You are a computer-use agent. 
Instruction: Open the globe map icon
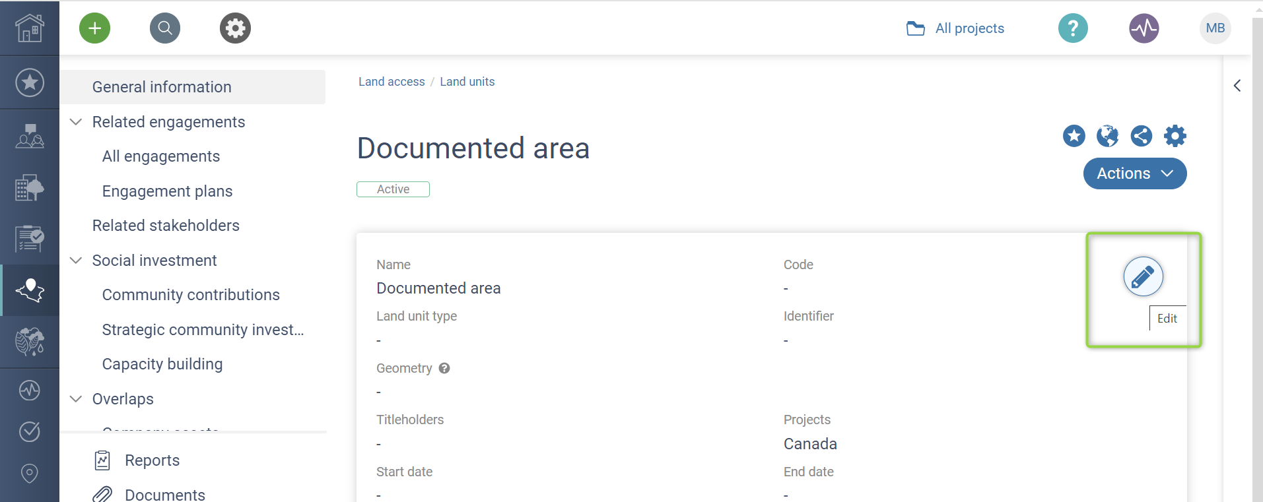(x=1107, y=136)
